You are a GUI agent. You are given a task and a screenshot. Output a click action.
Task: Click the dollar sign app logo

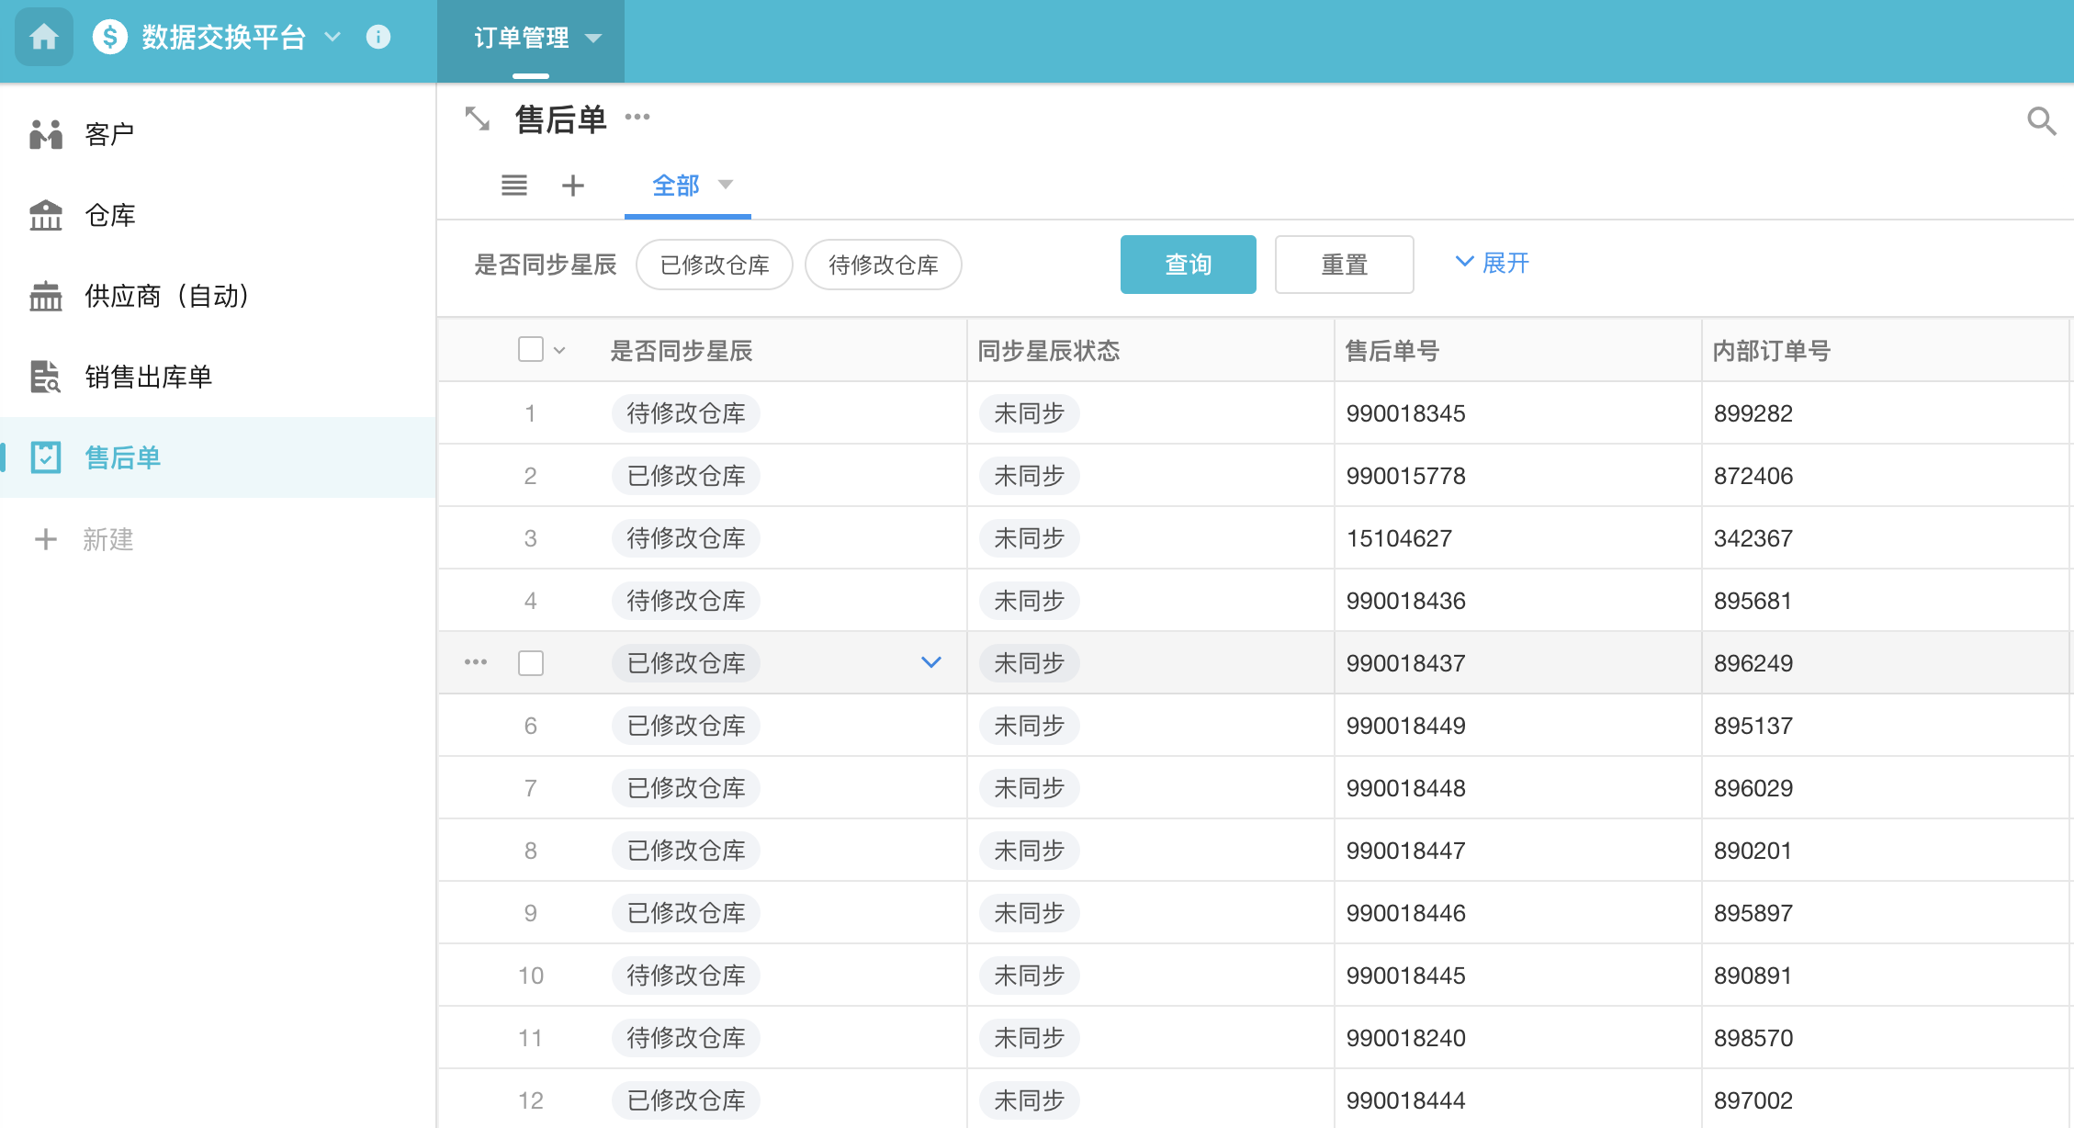coord(110,38)
